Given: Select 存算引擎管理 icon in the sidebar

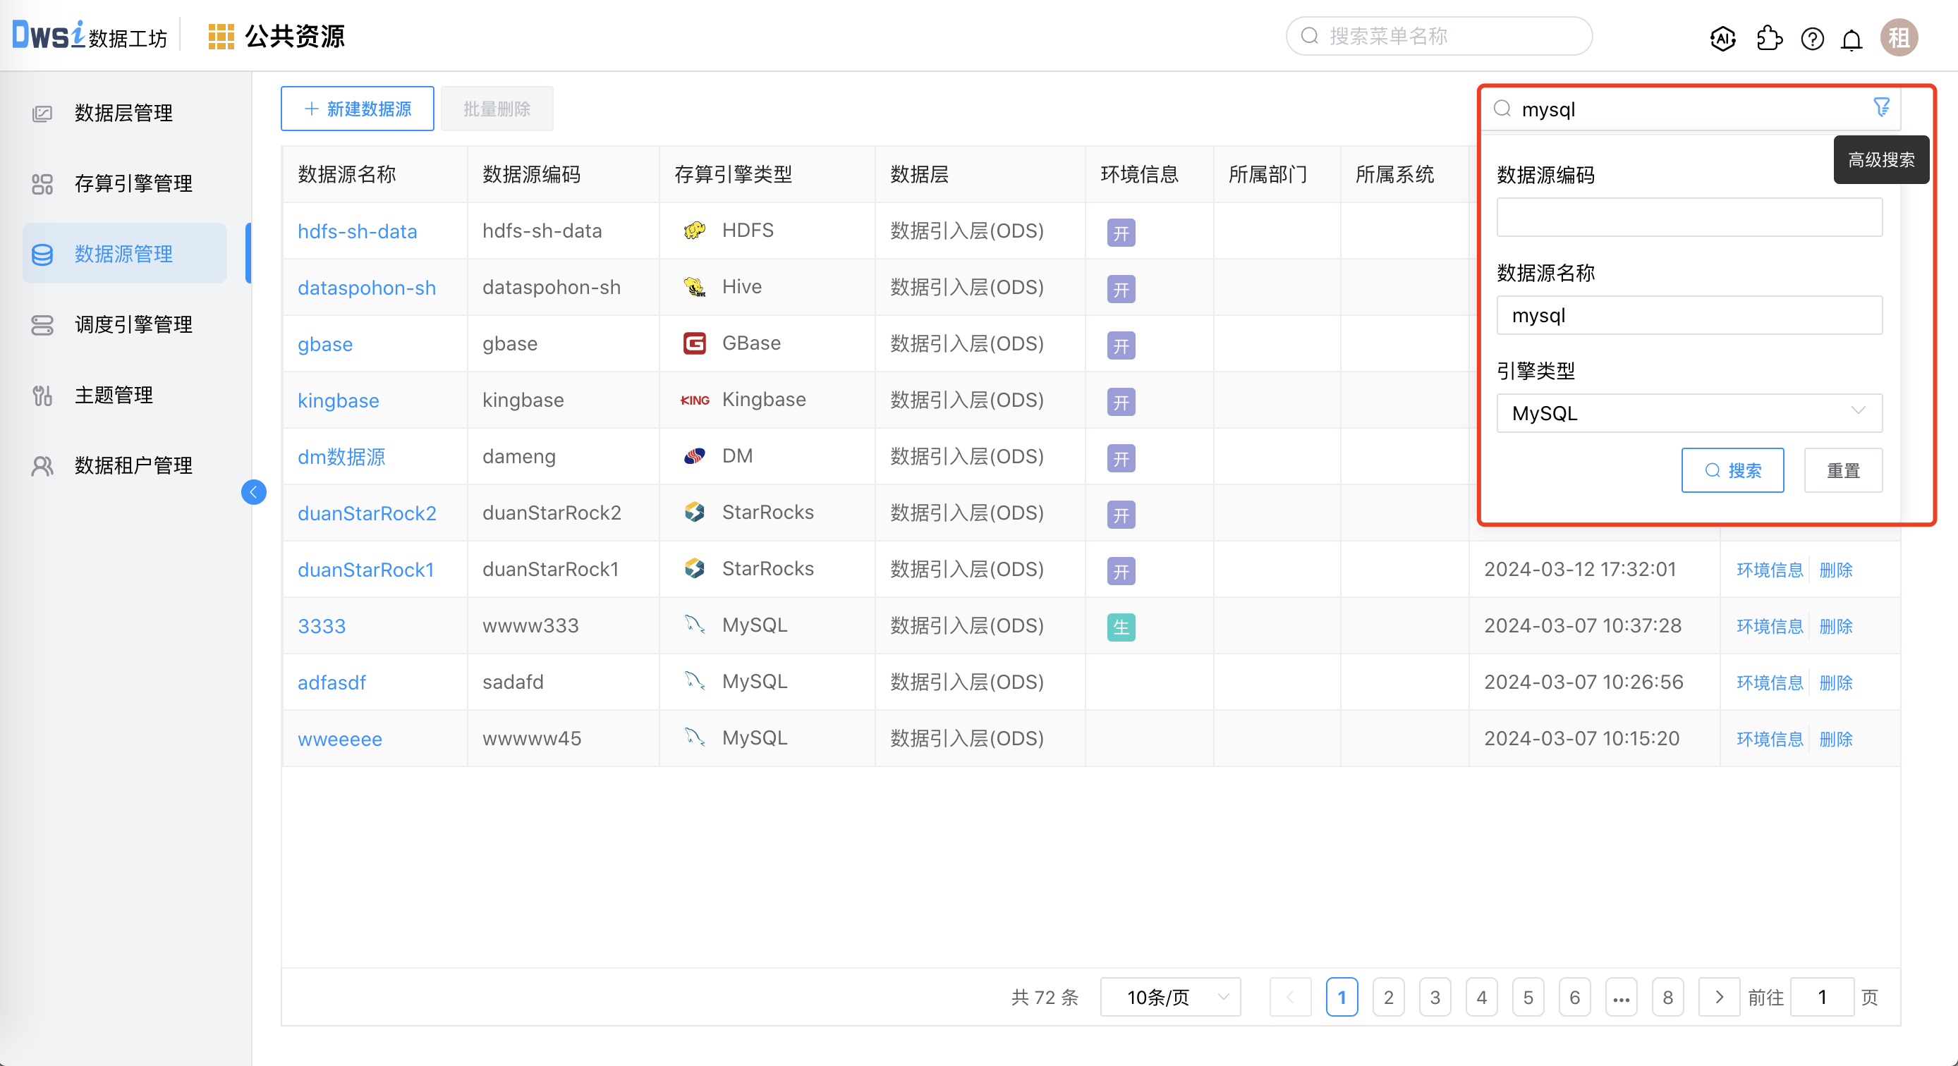Looking at the screenshot, I should 42,183.
